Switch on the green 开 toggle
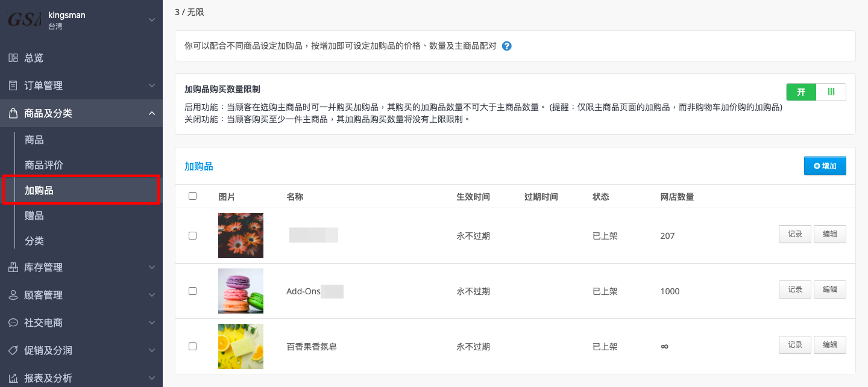The width and height of the screenshot is (868, 387). pyautogui.click(x=801, y=92)
